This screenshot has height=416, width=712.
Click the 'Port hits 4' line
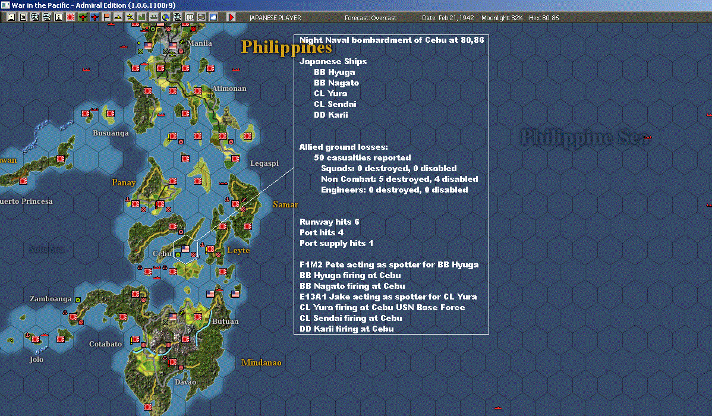coord(322,232)
